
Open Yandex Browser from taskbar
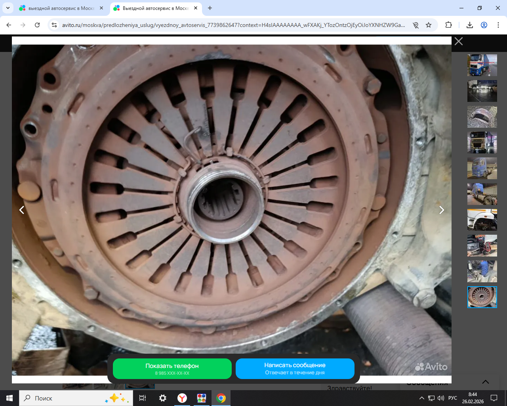[x=182, y=398]
